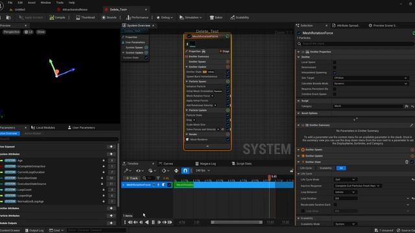Collapse the Asset Options section
415x233 pixels.
pos(298,113)
